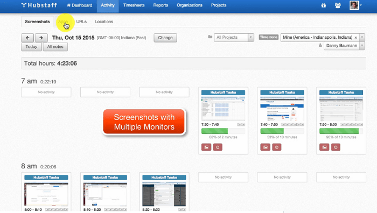Click the Hubstaff Tasks label on the 7:40 card
The image size is (377, 213).
coord(282,93)
